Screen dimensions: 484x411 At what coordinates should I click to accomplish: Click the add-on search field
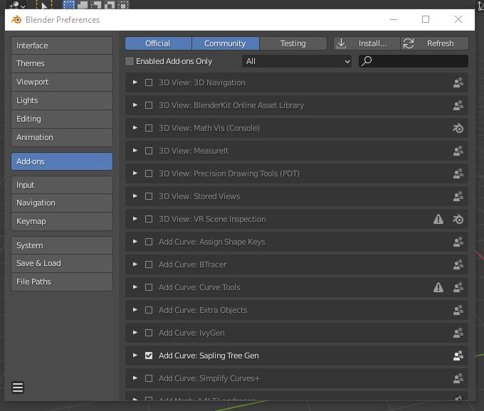point(414,61)
